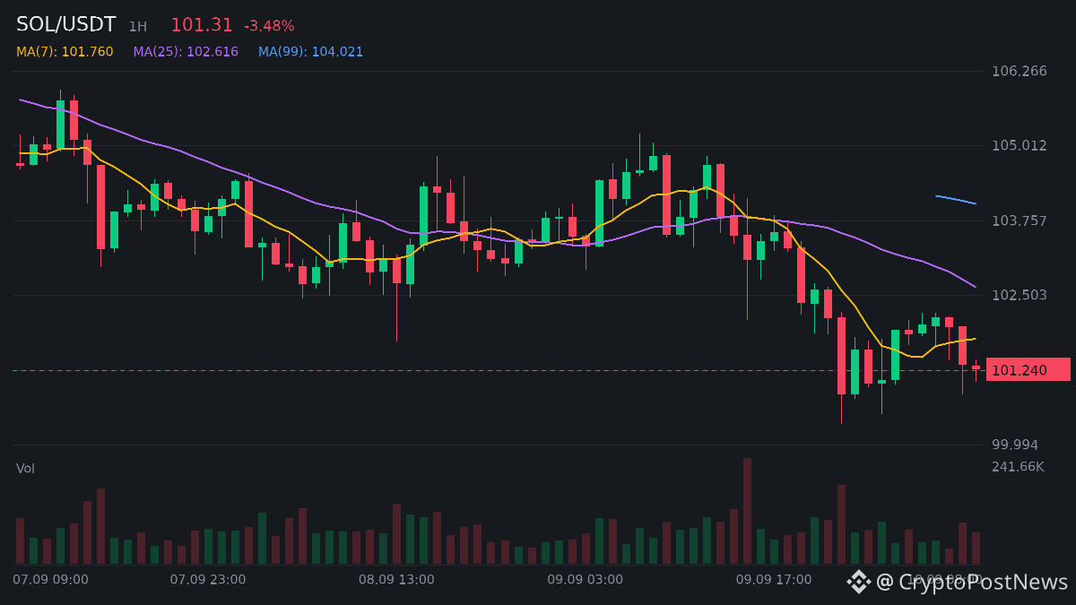
Task: Click the Vol panel label
Action: coord(25,469)
